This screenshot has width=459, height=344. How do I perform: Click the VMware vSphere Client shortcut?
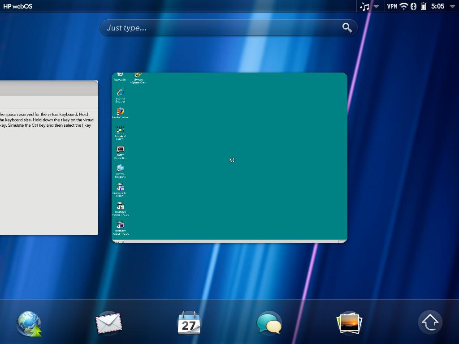click(x=138, y=78)
